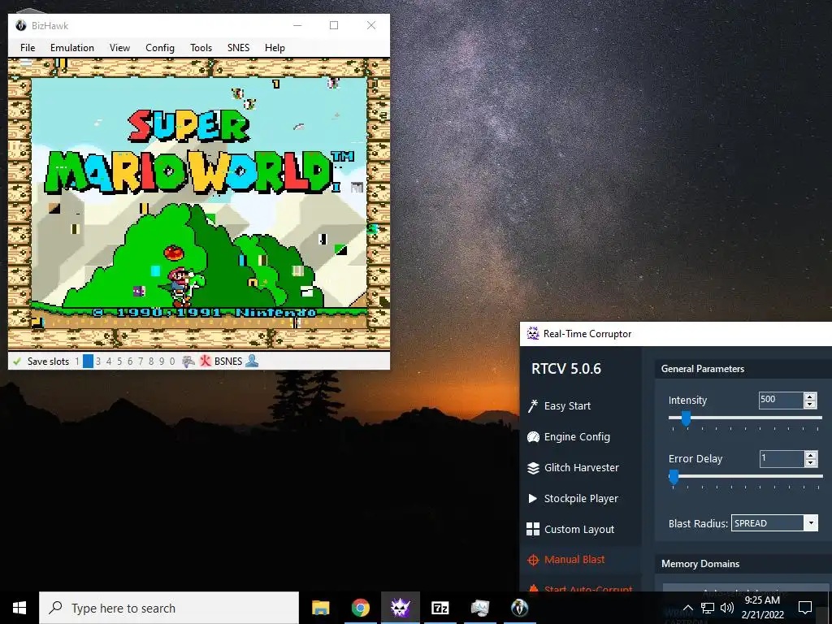Trigger a Manual Blast
Viewport: 832px width, 624px height.
[x=574, y=559]
